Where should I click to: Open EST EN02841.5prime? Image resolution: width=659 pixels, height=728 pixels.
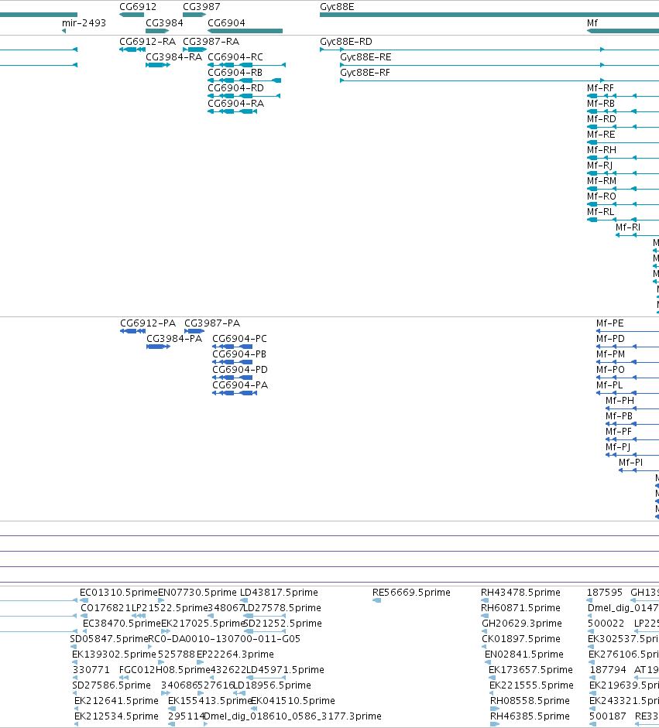click(x=524, y=655)
